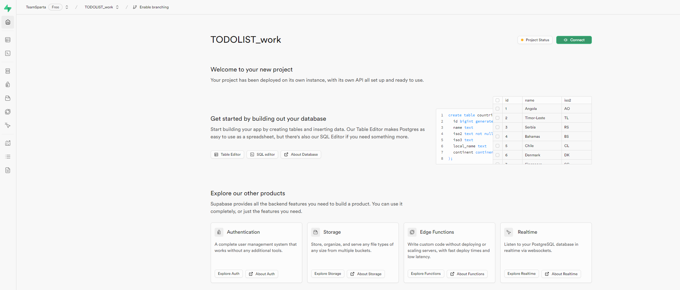Open Edge Functions sidebar icon
This screenshot has height=290, width=680.
tap(8, 112)
